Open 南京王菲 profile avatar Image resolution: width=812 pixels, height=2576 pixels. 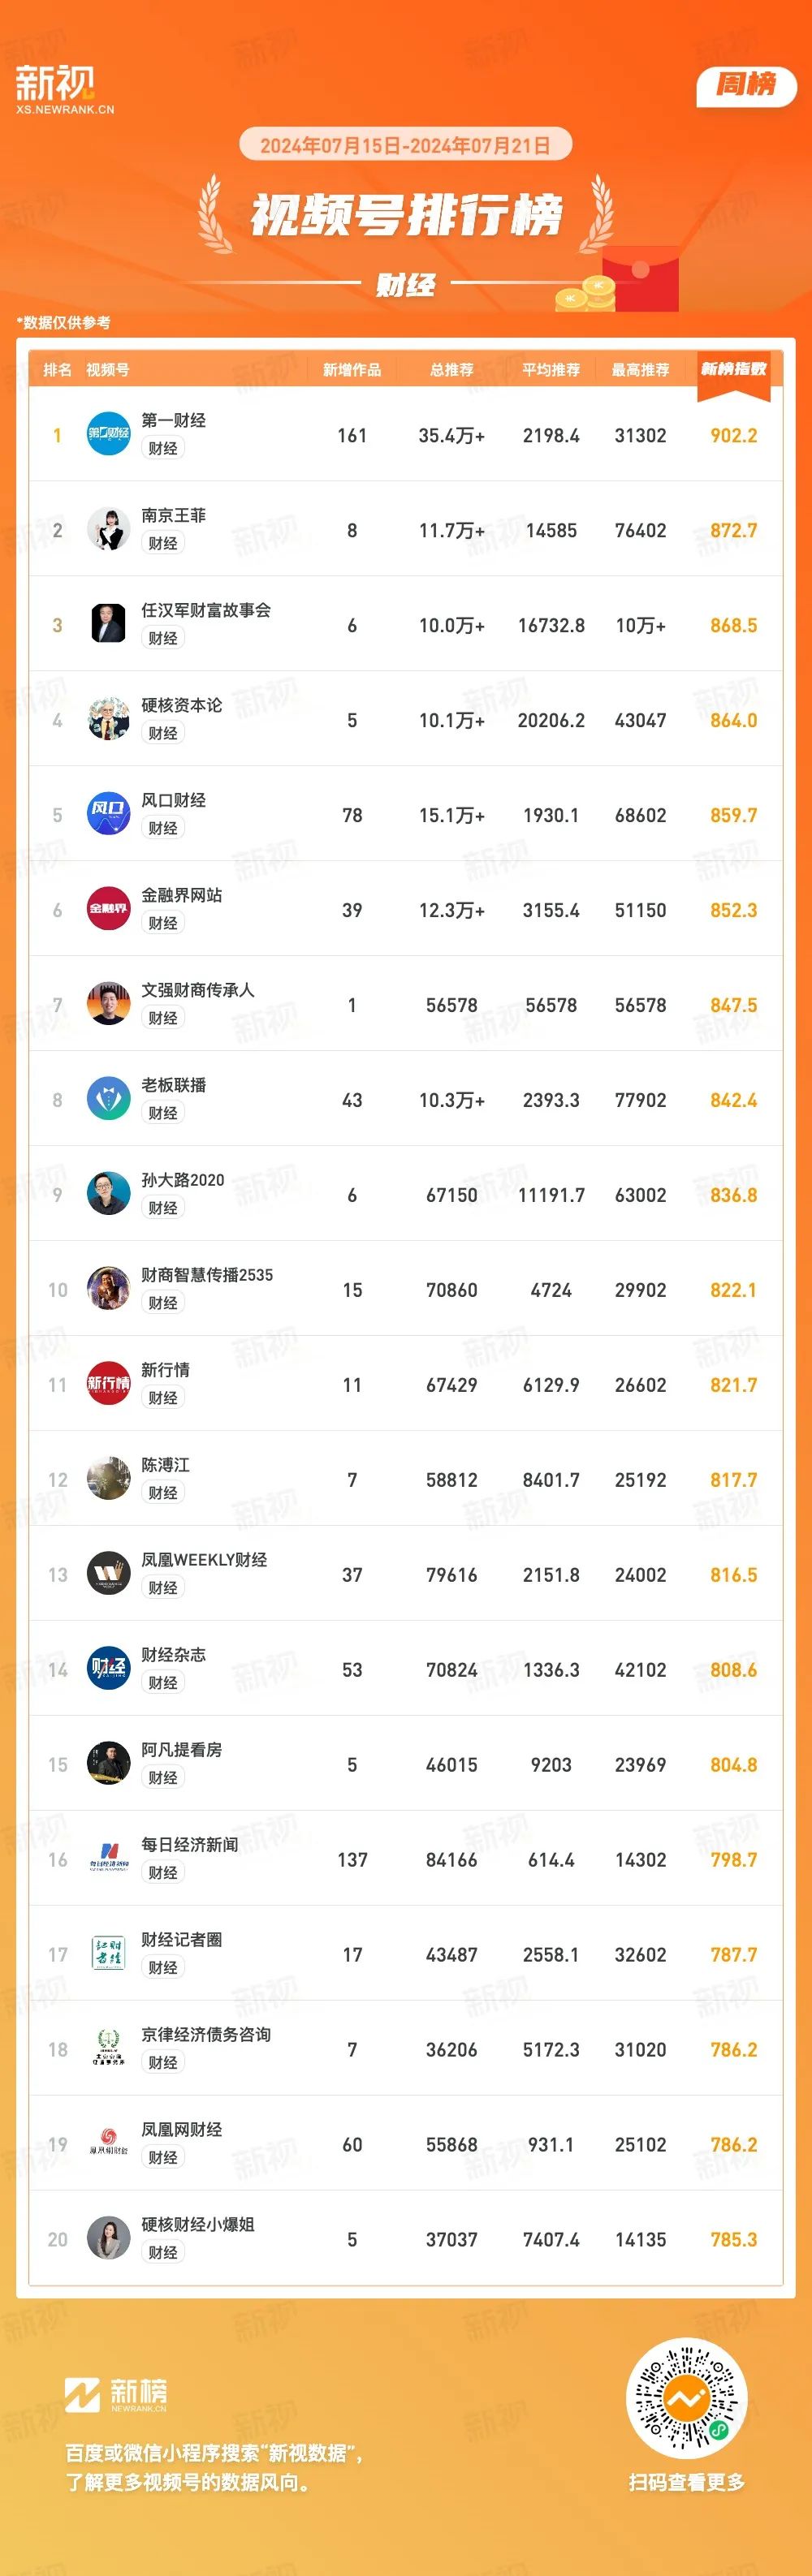[x=108, y=529]
